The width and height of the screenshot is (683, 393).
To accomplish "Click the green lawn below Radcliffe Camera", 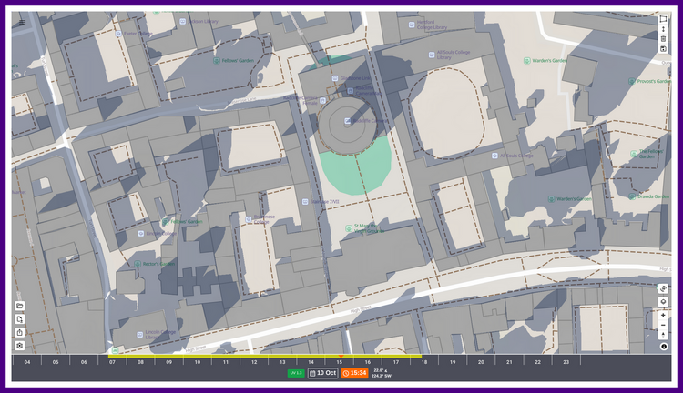I will point(355,171).
